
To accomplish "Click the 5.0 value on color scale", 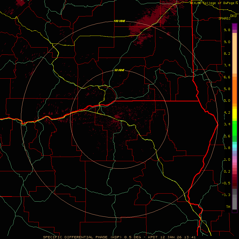I will pyautogui.click(x=227, y=101).
